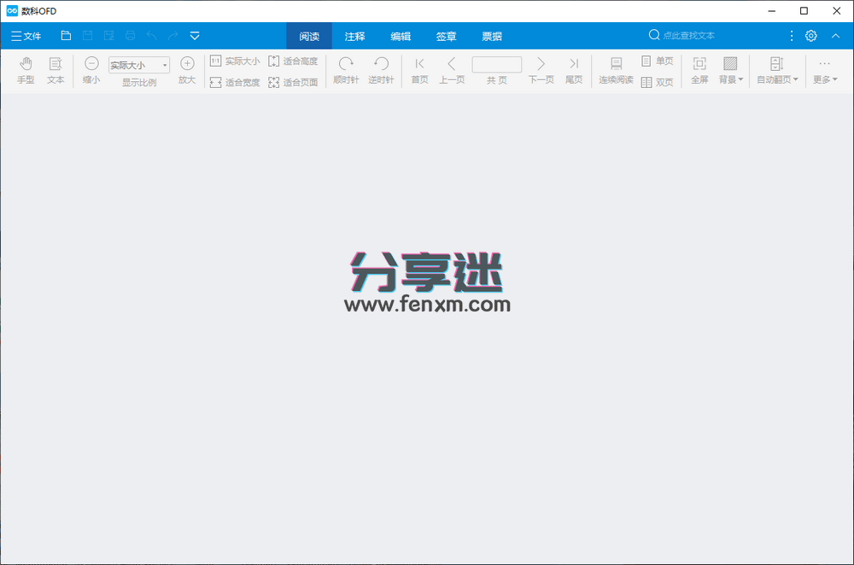Image resolution: width=854 pixels, height=565 pixels.
Task: Open a document via the file open icon
Action: [x=66, y=35]
